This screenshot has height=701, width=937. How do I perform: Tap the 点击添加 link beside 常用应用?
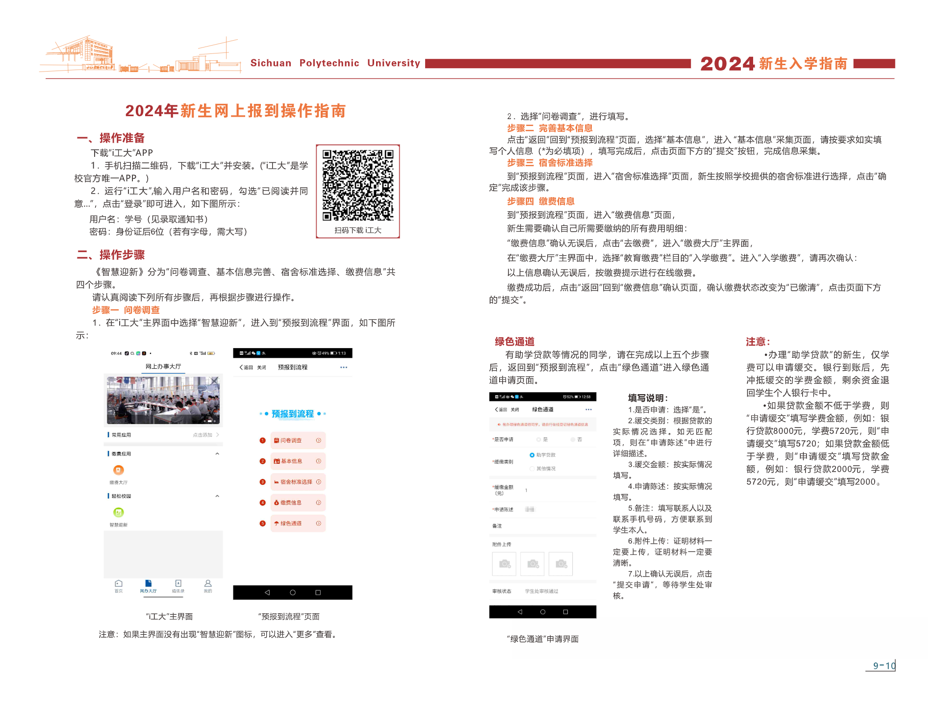pyautogui.click(x=203, y=434)
